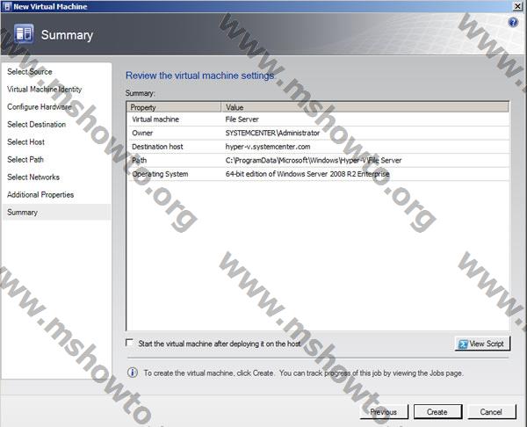Viewport: 527px width, 427px height.
Task: Click the 64-bit edition of Windows Server value
Action: point(307,174)
